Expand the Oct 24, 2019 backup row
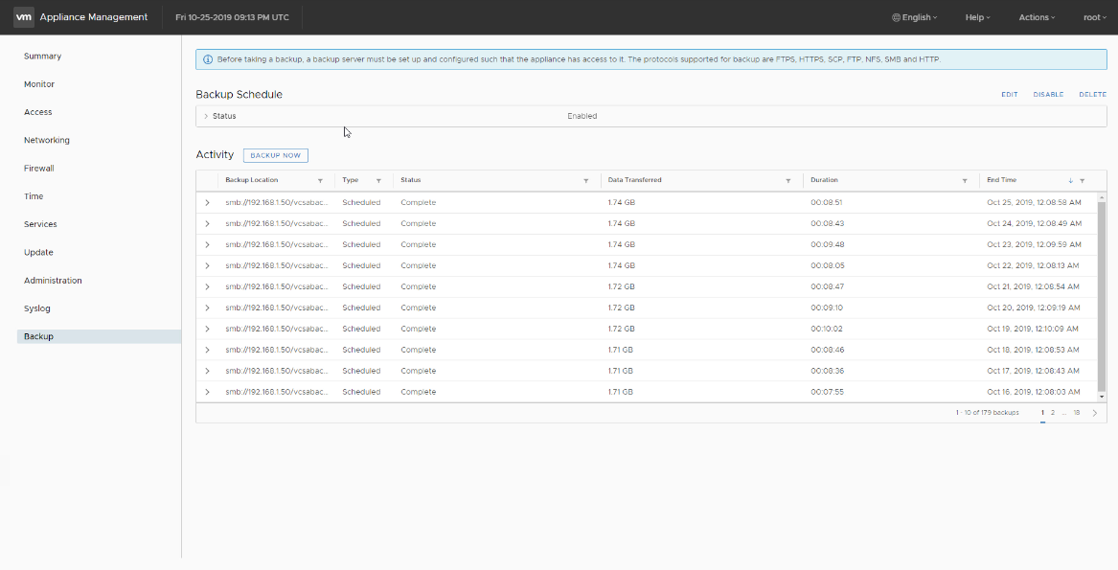 pyautogui.click(x=208, y=223)
